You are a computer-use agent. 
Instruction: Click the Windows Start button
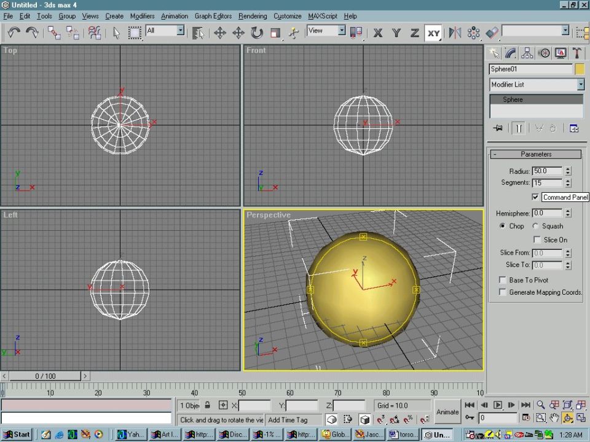click(x=17, y=435)
